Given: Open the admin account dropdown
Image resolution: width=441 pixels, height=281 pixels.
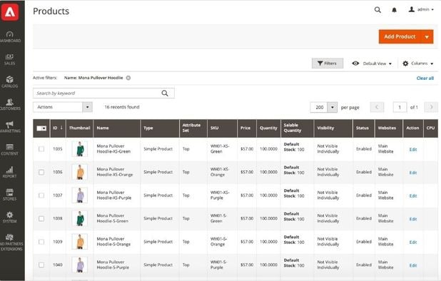Looking at the screenshot, I should coord(421,9).
